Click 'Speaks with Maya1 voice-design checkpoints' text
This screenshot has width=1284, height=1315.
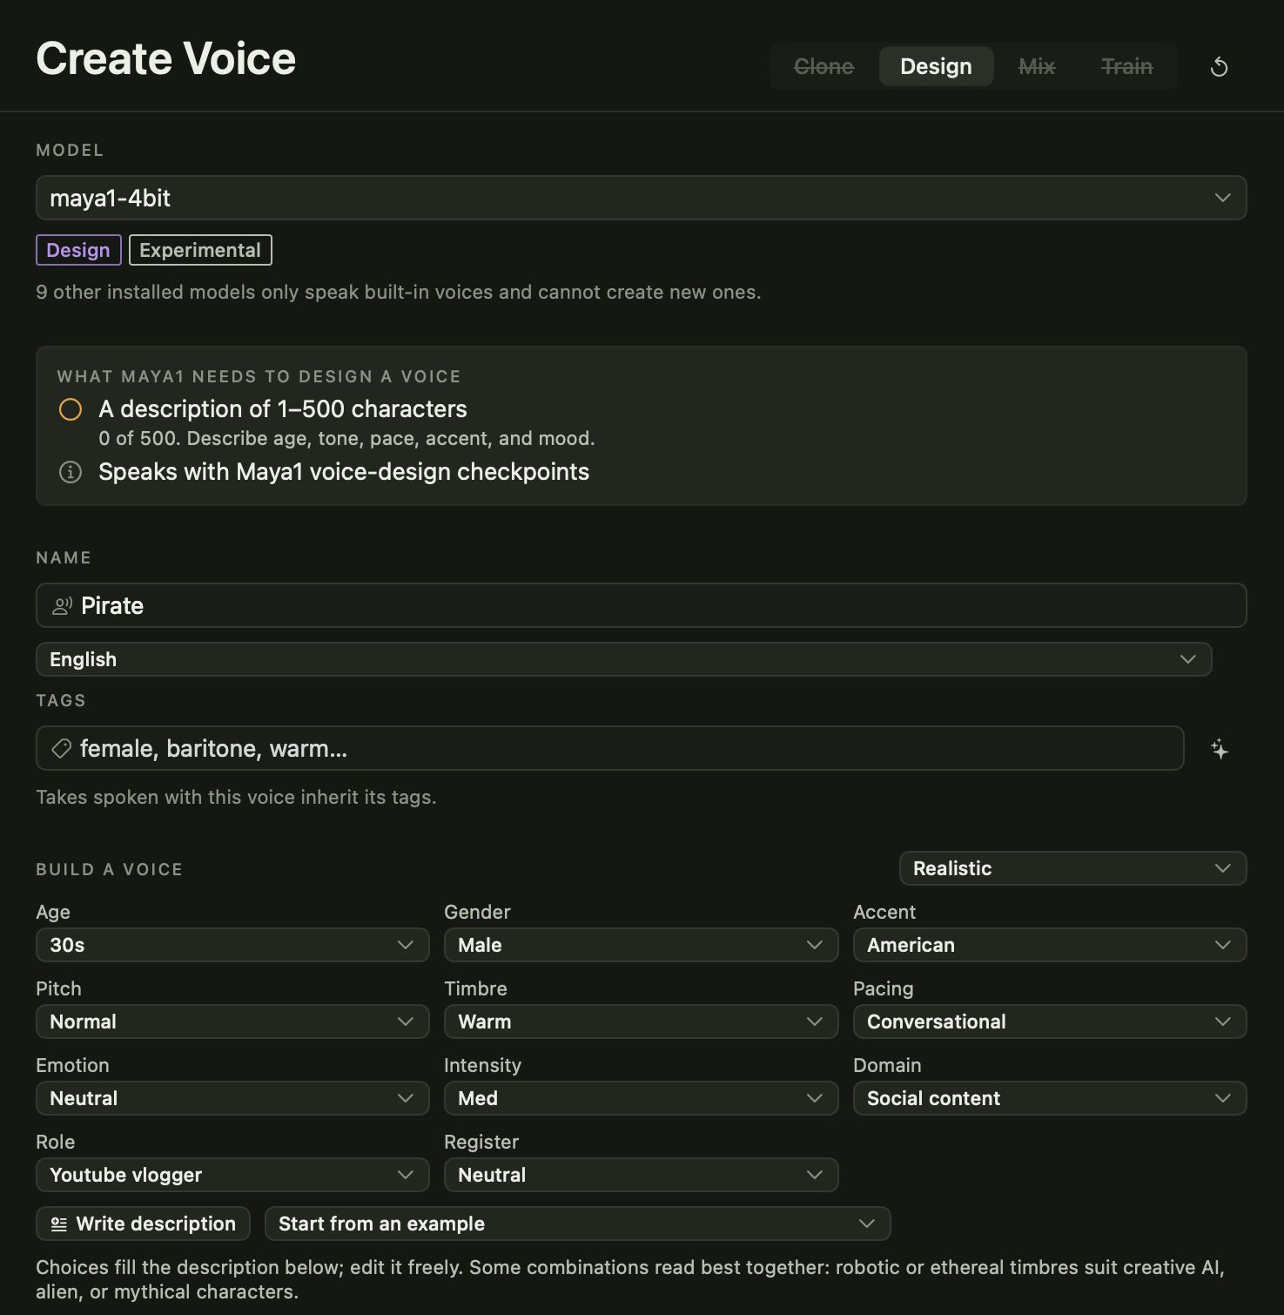(344, 472)
